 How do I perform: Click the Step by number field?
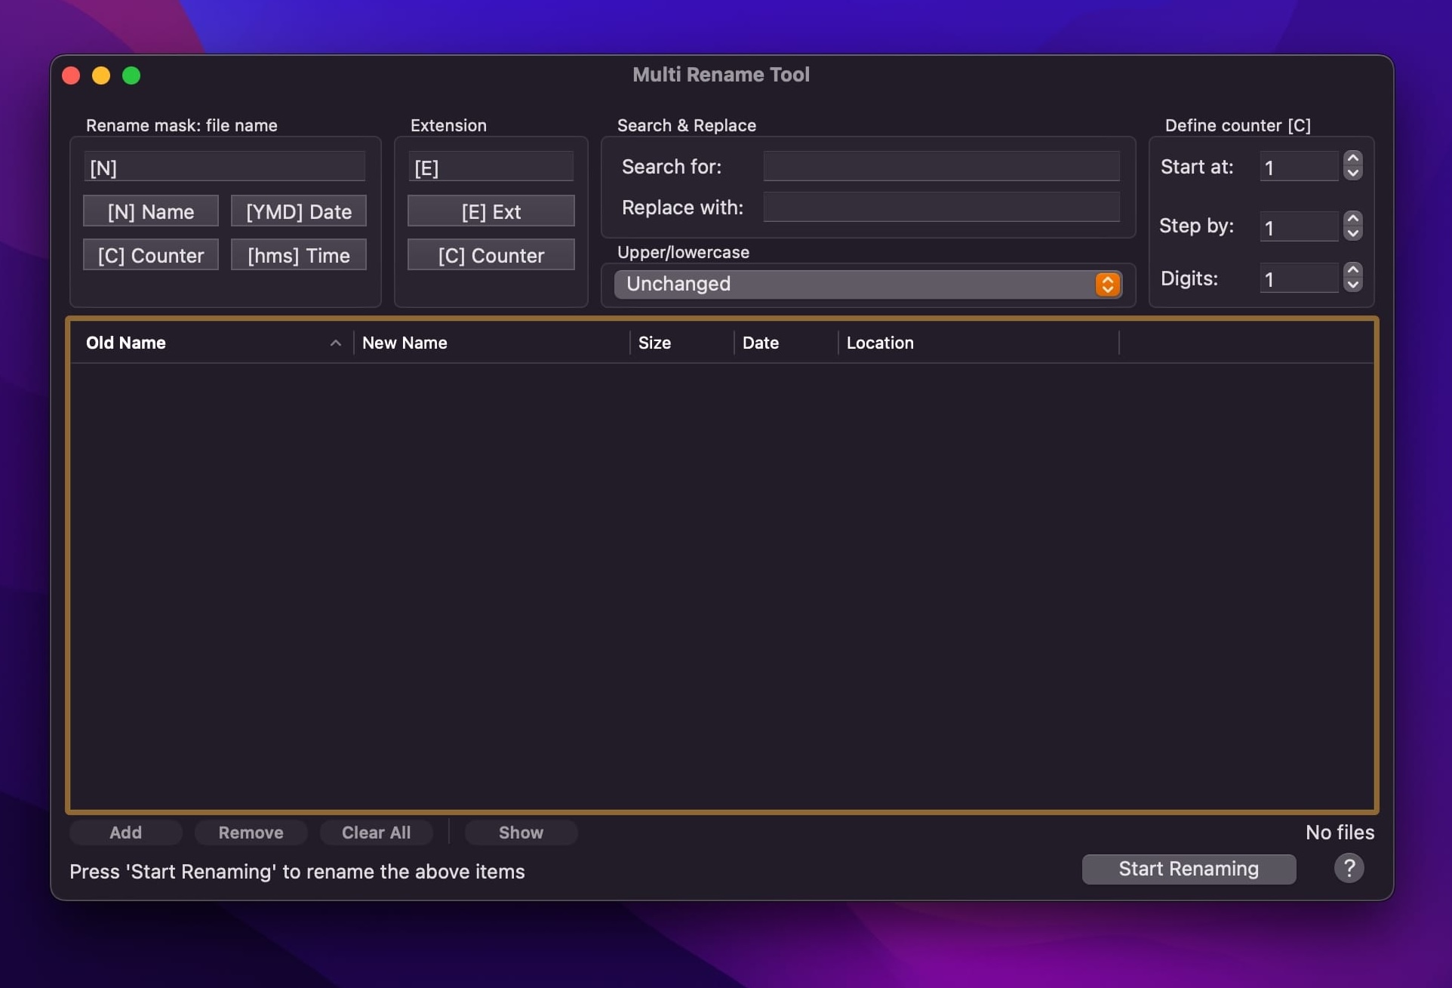pyautogui.click(x=1300, y=226)
